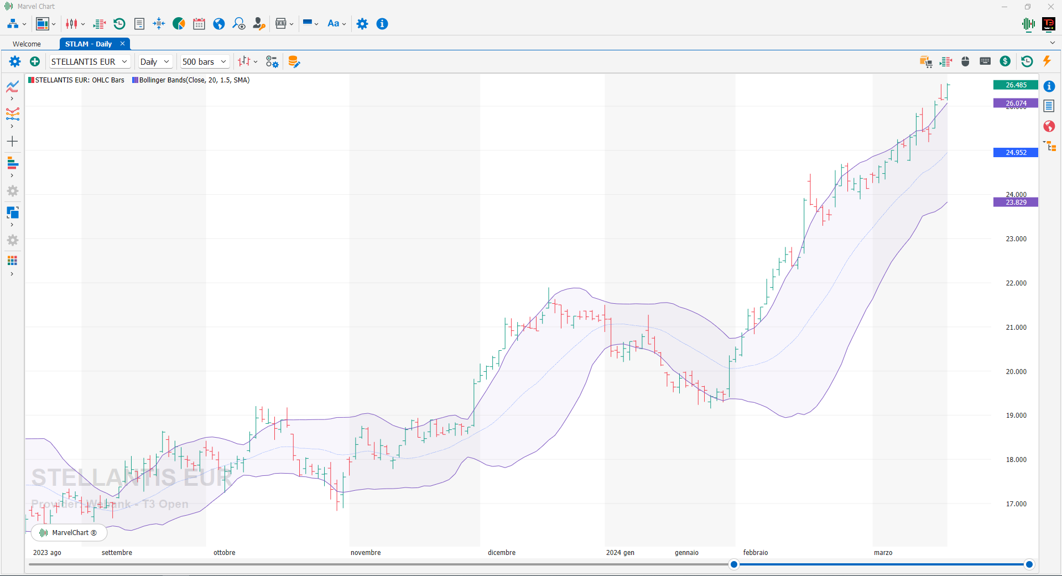
Task: Click the chart toolbar green history icon
Action: [x=1027, y=61]
